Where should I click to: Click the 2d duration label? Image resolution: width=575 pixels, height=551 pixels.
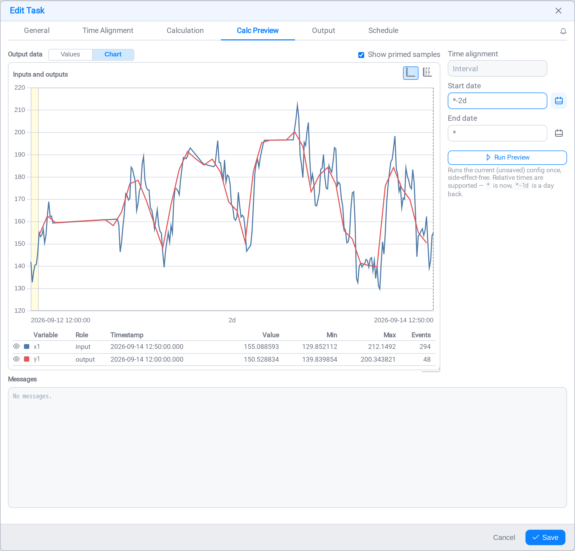tap(232, 320)
